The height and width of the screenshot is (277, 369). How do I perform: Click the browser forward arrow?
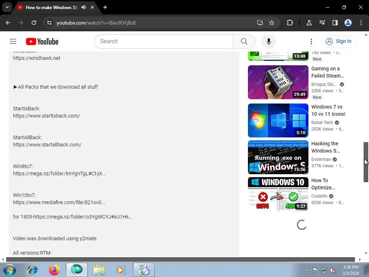pyautogui.click(x=21, y=23)
